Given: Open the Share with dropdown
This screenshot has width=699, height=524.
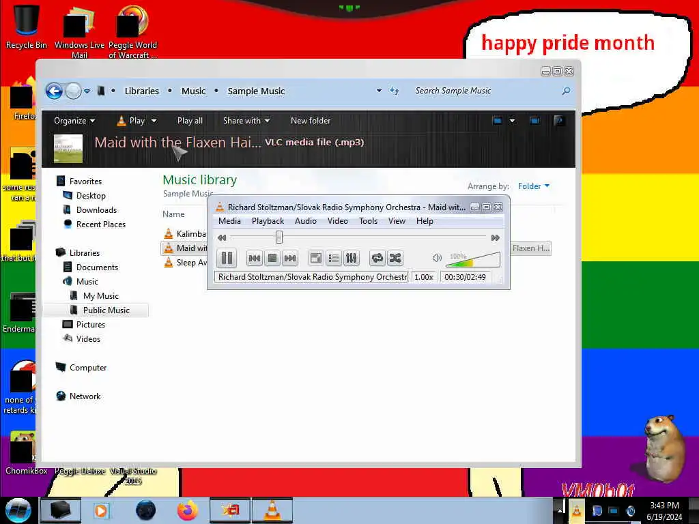Looking at the screenshot, I should tap(246, 121).
